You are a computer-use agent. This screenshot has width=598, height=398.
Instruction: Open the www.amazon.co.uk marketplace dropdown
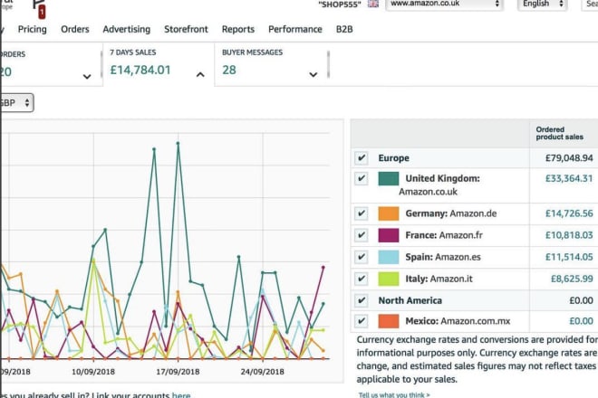pos(444,5)
